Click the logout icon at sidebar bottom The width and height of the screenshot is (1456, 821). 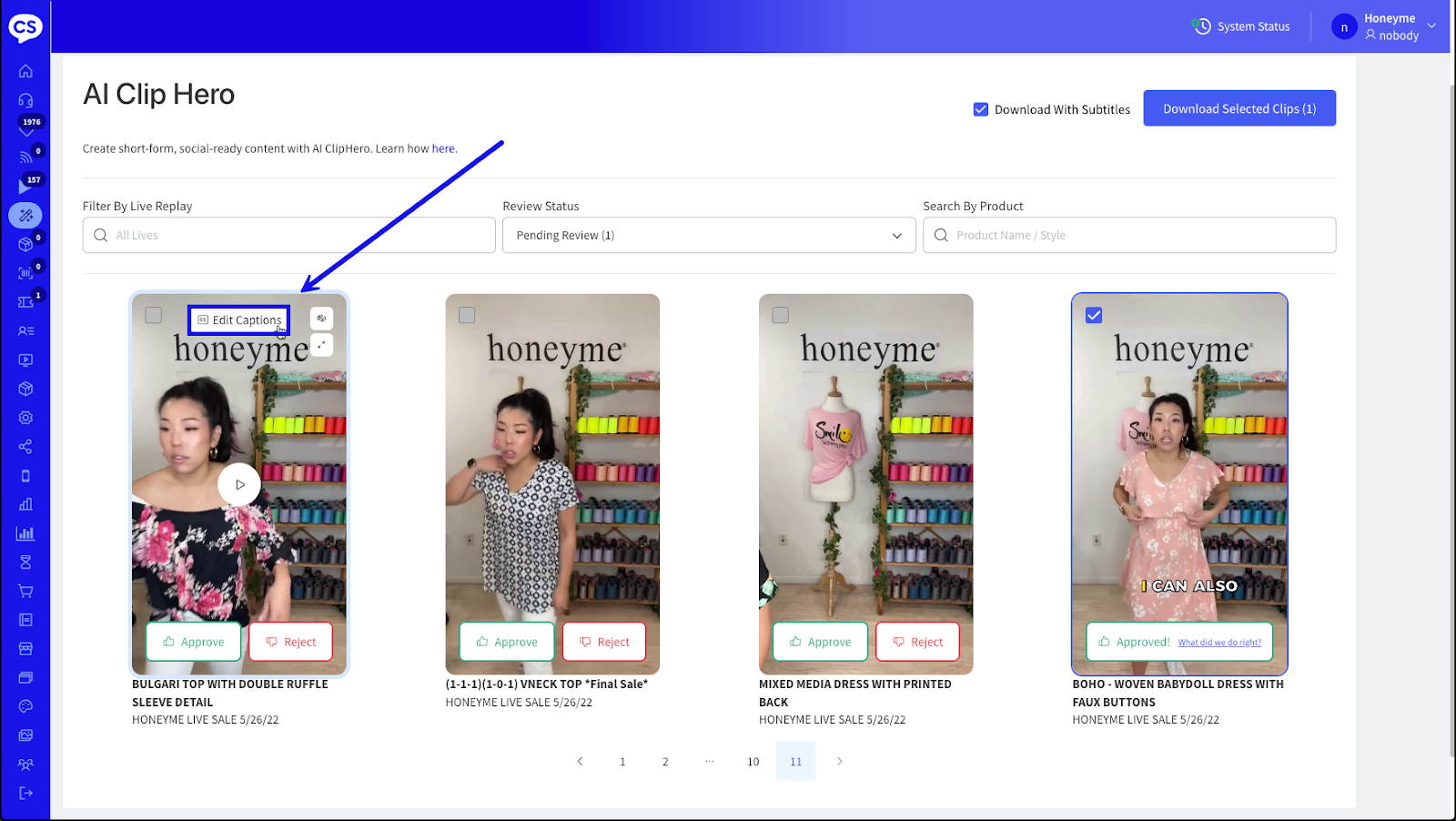coord(25,793)
